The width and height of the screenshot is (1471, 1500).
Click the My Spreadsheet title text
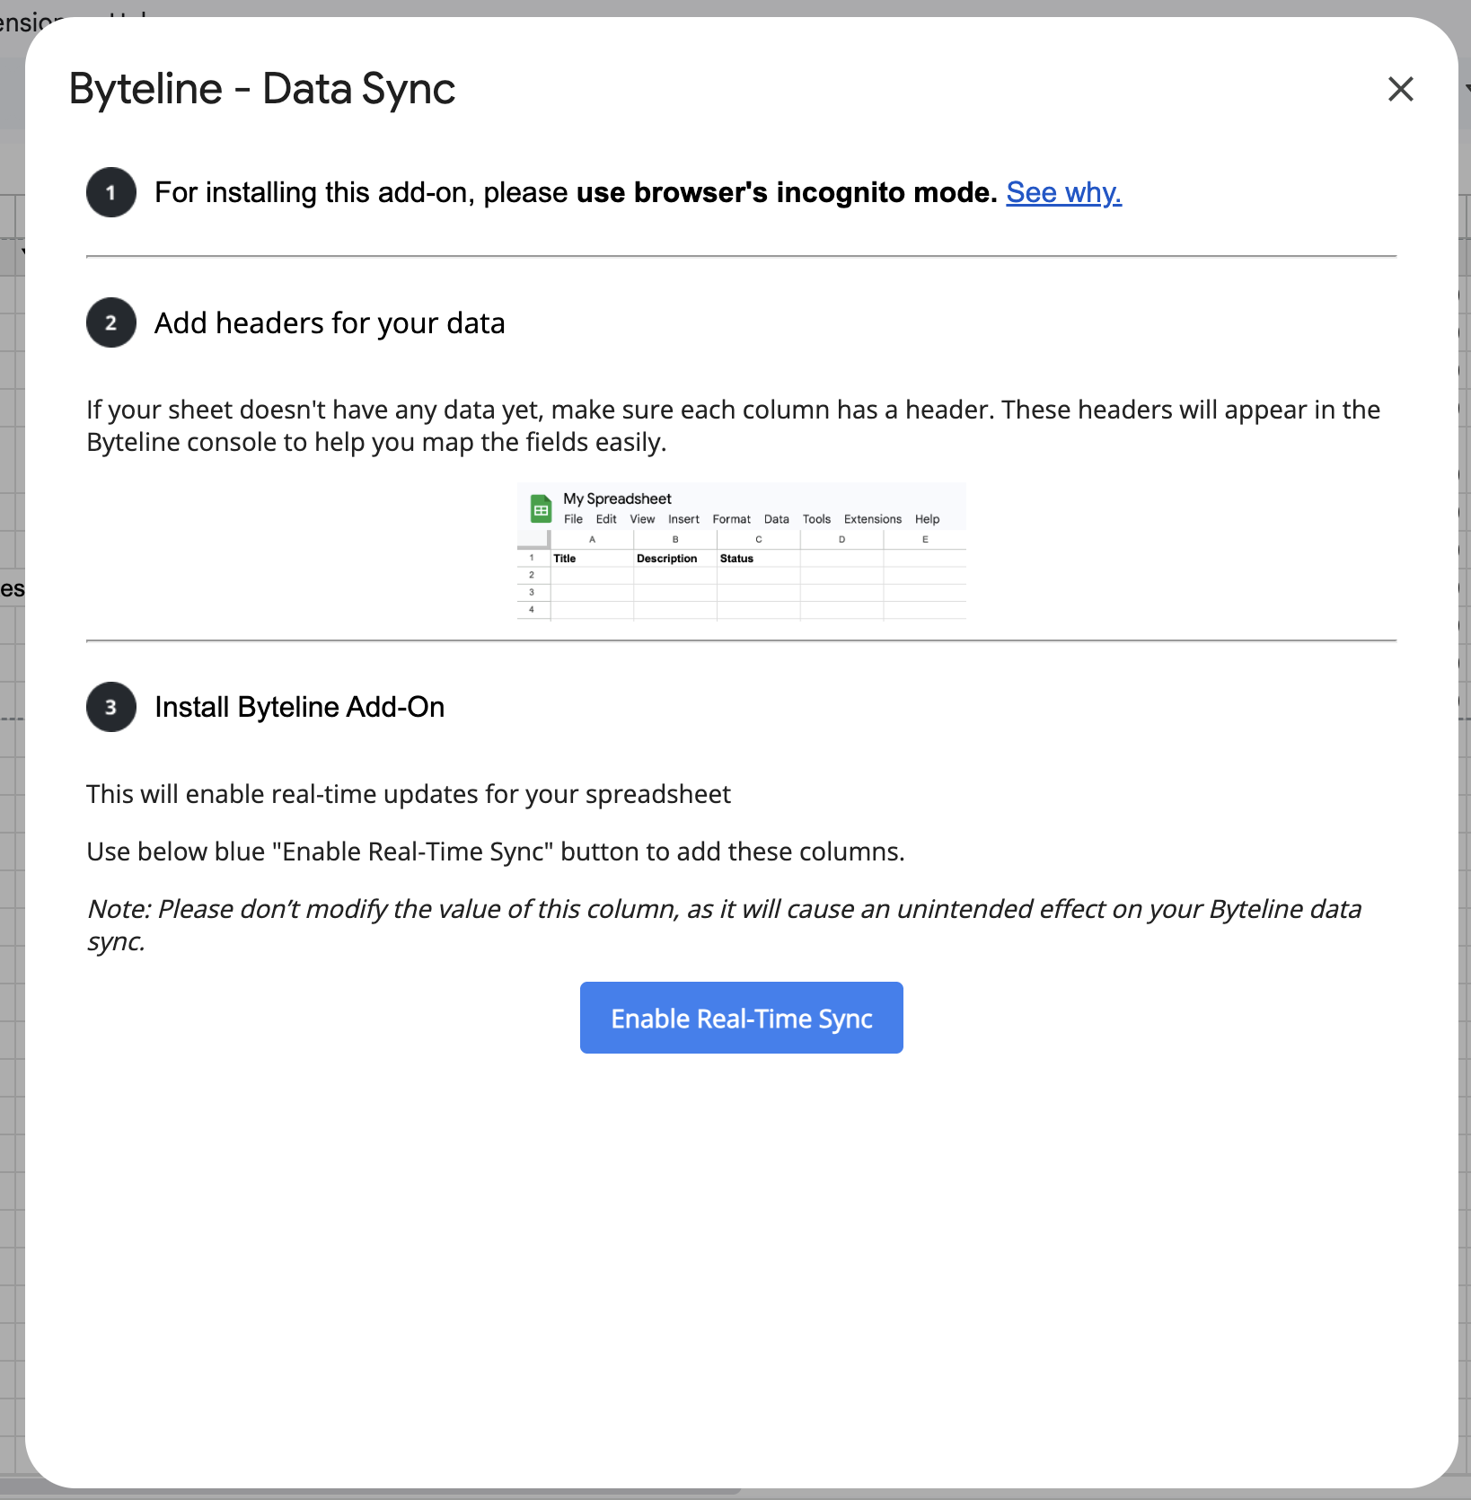tap(617, 499)
